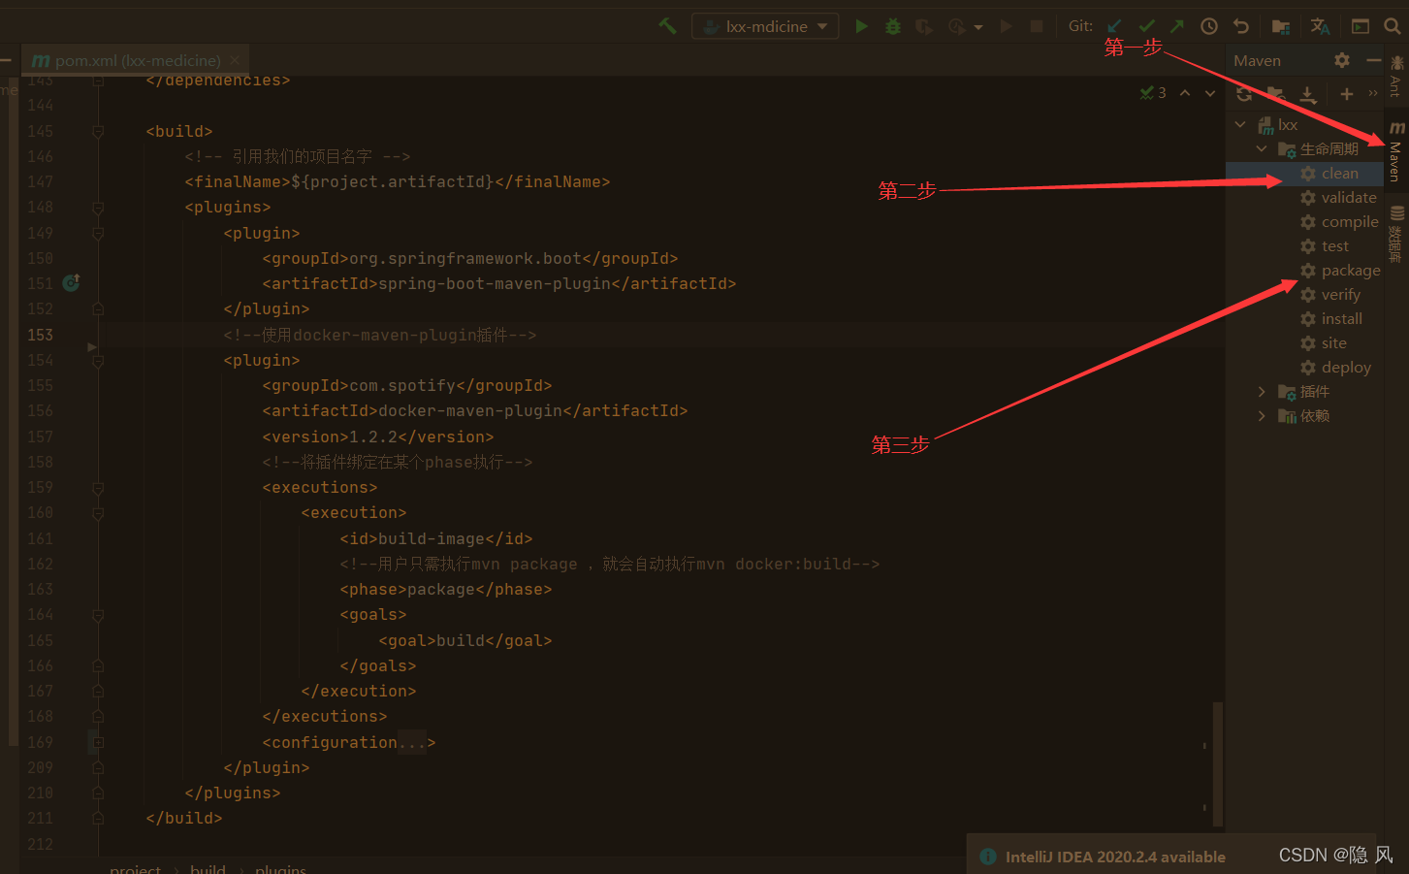The height and width of the screenshot is (874, 1409).
Task: Reload all Maven projects
Action: (x=1244, y=94)
